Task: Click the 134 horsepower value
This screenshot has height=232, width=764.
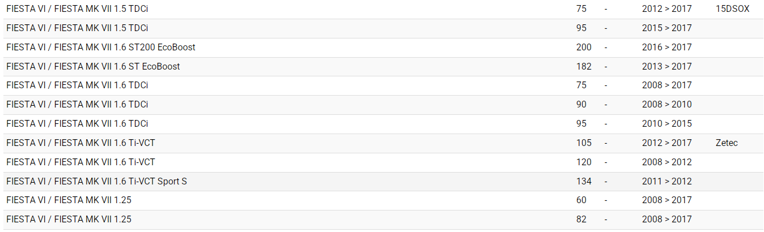Action: [583, 182]
